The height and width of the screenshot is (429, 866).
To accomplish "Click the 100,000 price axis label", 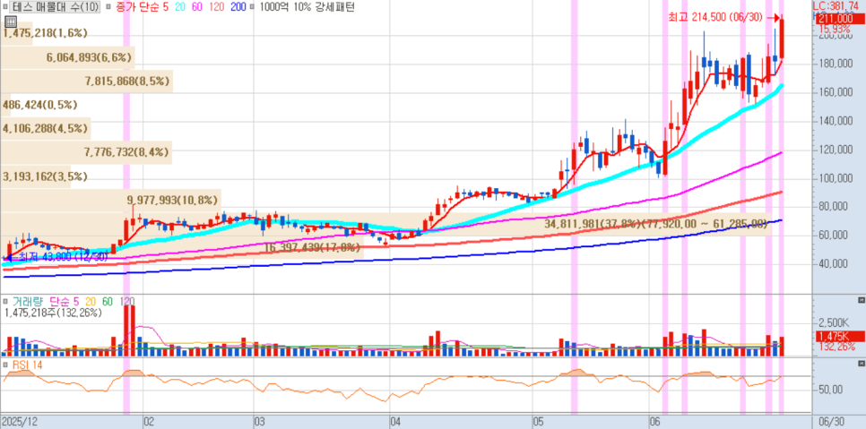I will (x=836, y=178).
